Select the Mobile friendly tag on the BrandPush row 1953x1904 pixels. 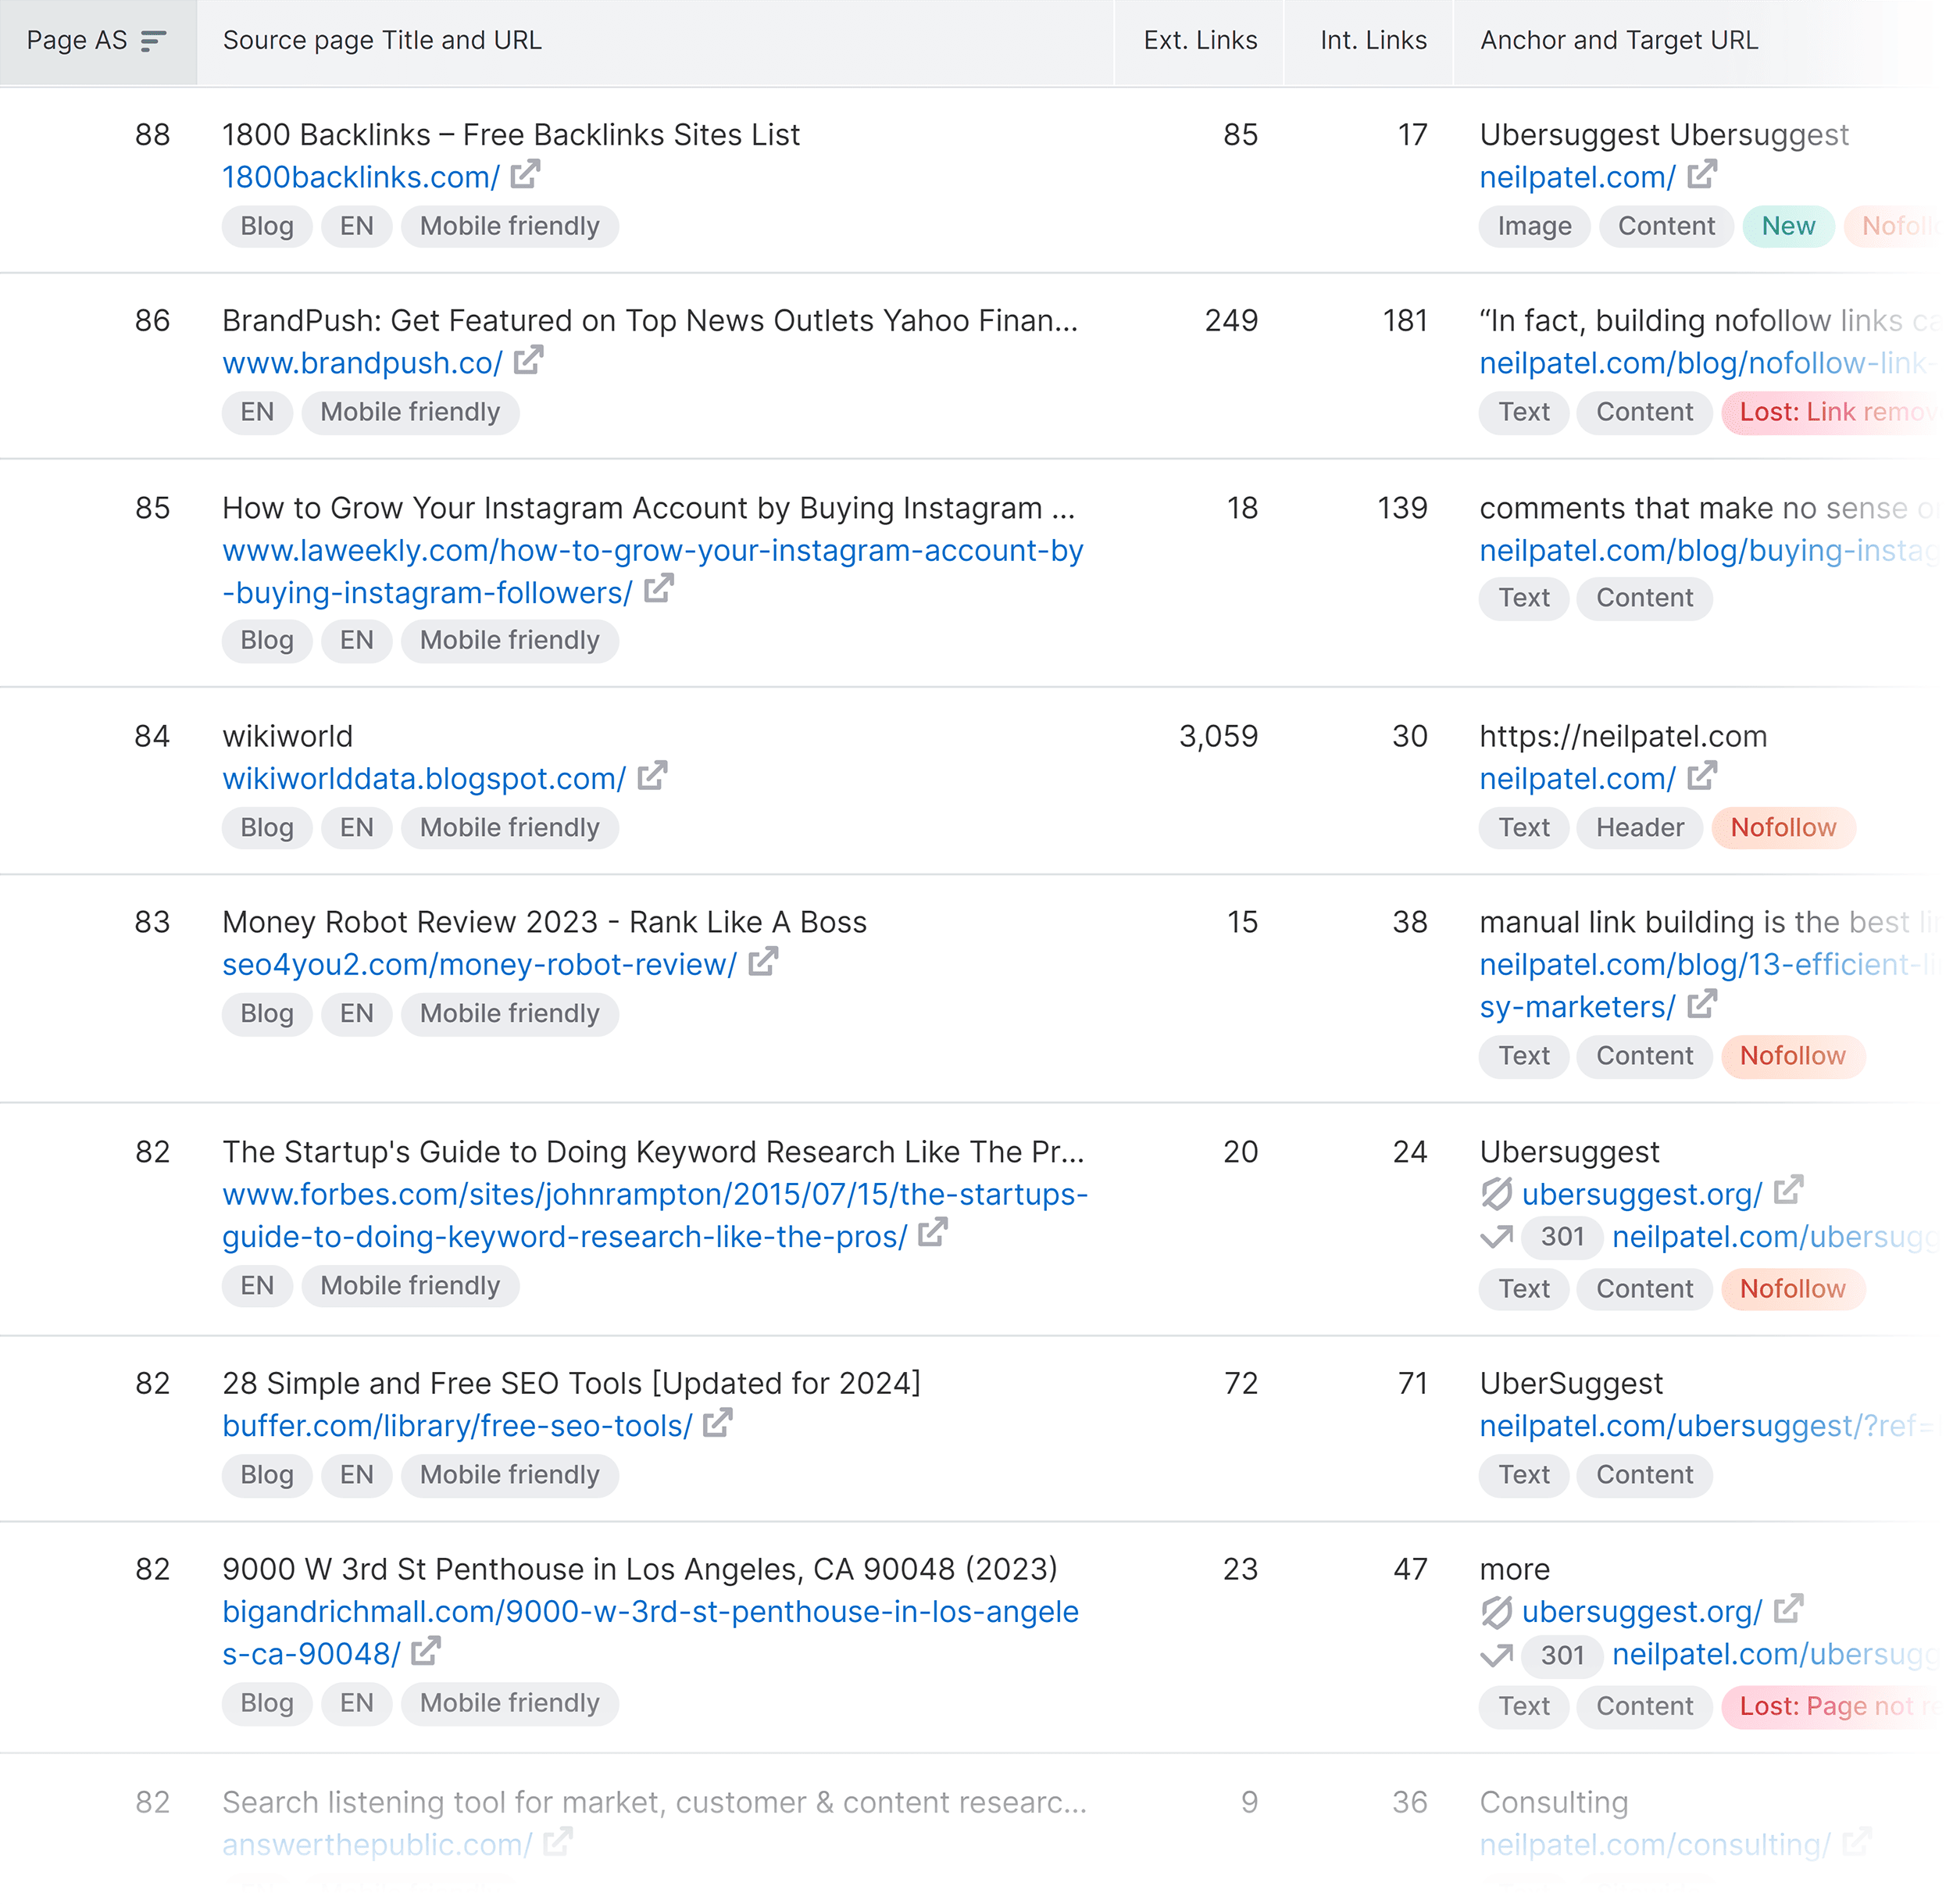[x=410, y=411]
